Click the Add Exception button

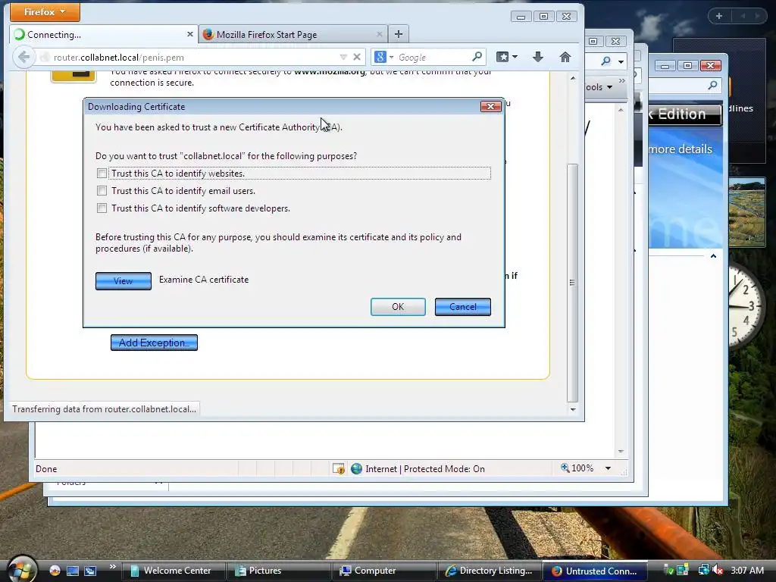(x=154, y=343)
